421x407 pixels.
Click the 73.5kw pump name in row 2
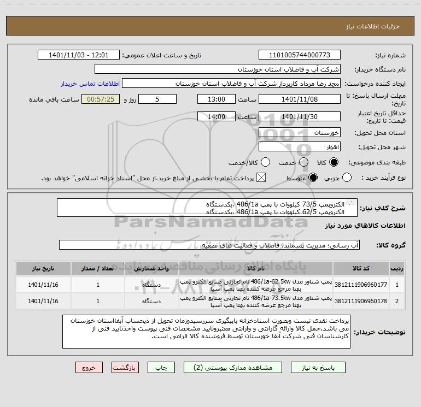pos(256,302)
